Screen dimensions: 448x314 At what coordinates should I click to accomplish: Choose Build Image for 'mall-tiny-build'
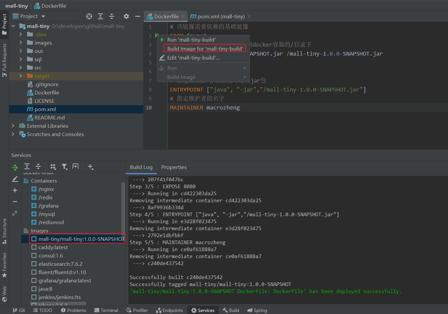pyautogui.click(x=205, y=49)
